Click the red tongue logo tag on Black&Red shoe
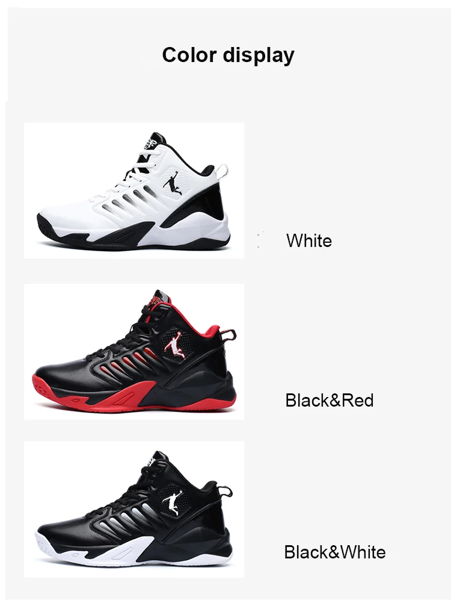Viewport: 451px width, 603px height. click(153, 299)
